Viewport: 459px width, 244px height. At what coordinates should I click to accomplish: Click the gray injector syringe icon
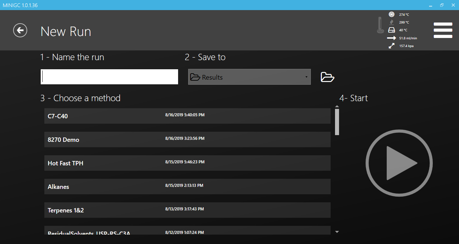pos(380,25)
